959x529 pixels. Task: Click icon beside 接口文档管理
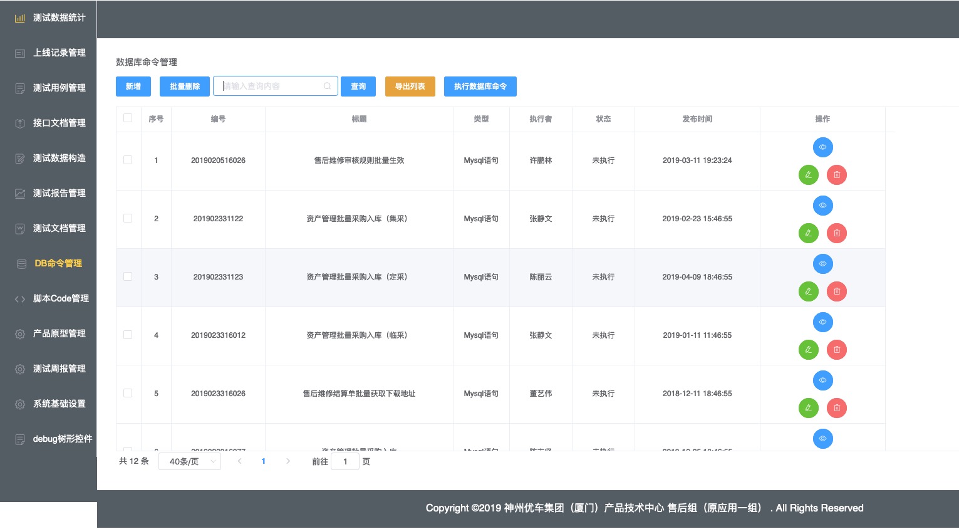[20, 123]
